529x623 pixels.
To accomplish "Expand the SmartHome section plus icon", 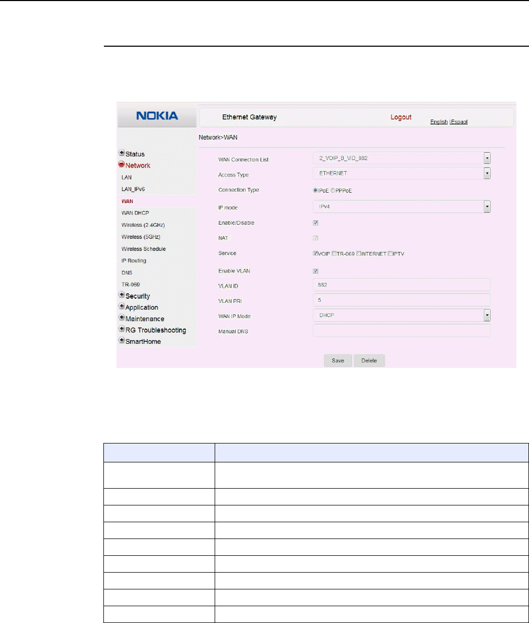I will click(122, 341).
